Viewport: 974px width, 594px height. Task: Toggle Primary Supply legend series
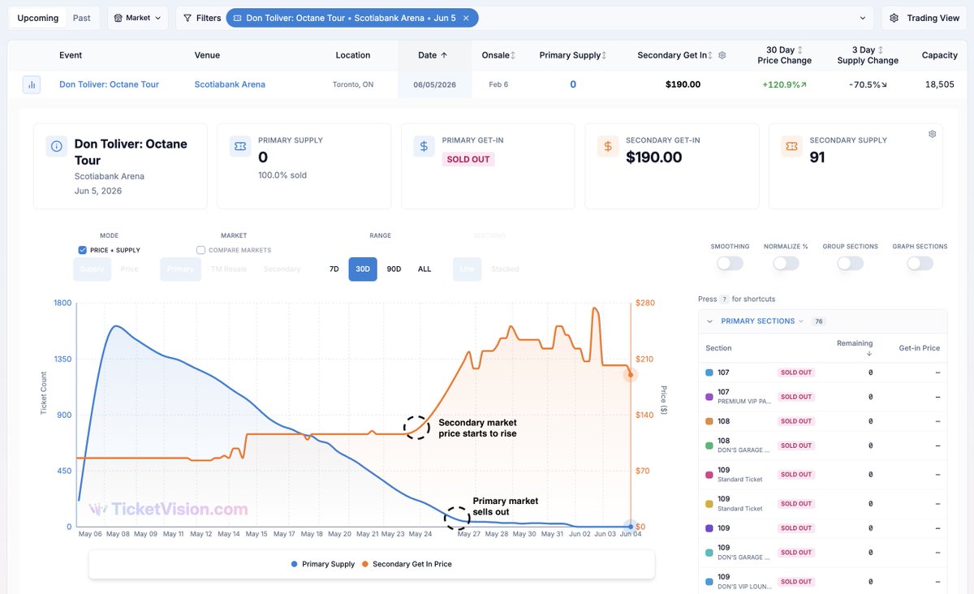323,564
